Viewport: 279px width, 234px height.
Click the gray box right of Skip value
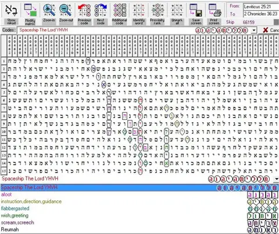point(276,22)
